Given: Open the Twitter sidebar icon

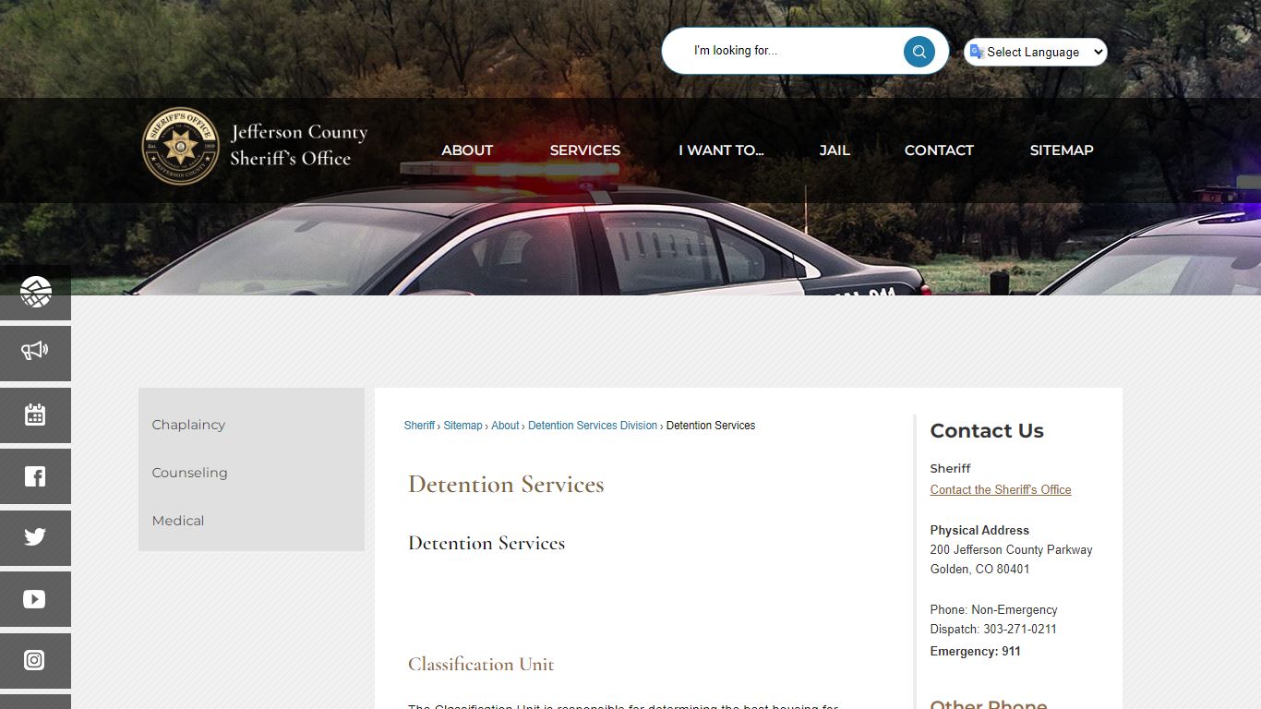Looking at the screenshot, I should 35,538.
